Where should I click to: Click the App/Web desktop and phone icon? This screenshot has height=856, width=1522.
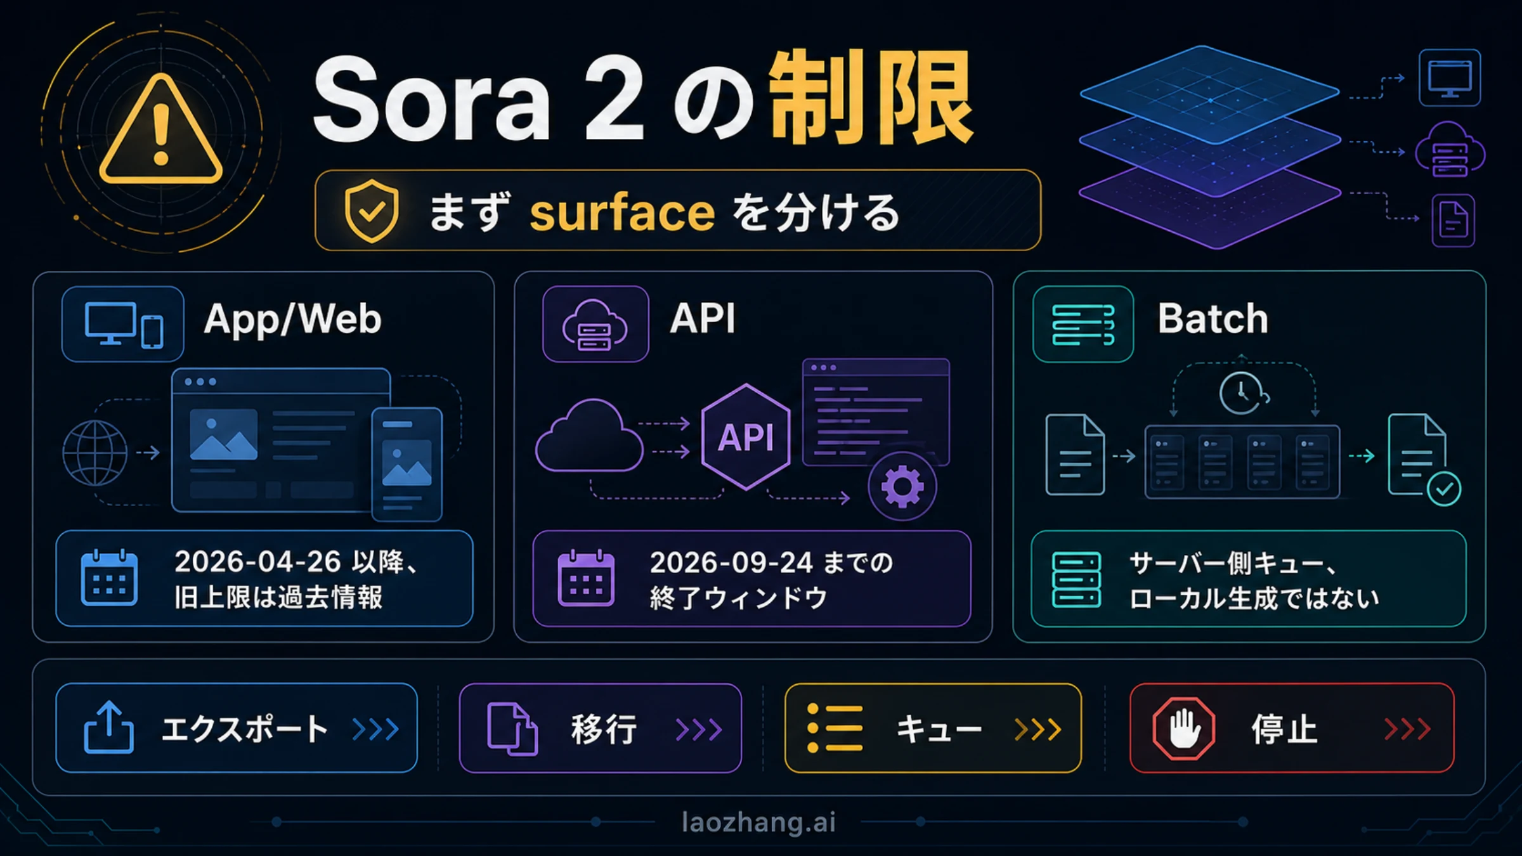[x=123, y=324]
